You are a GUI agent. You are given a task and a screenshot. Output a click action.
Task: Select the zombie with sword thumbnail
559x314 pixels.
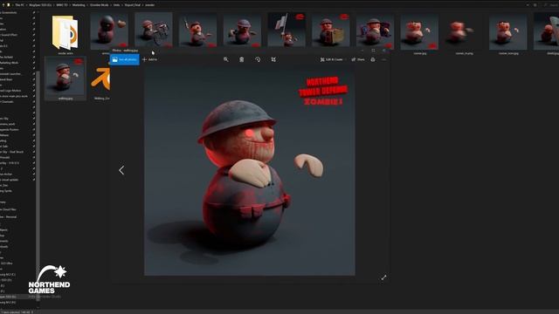pos(198,30)
